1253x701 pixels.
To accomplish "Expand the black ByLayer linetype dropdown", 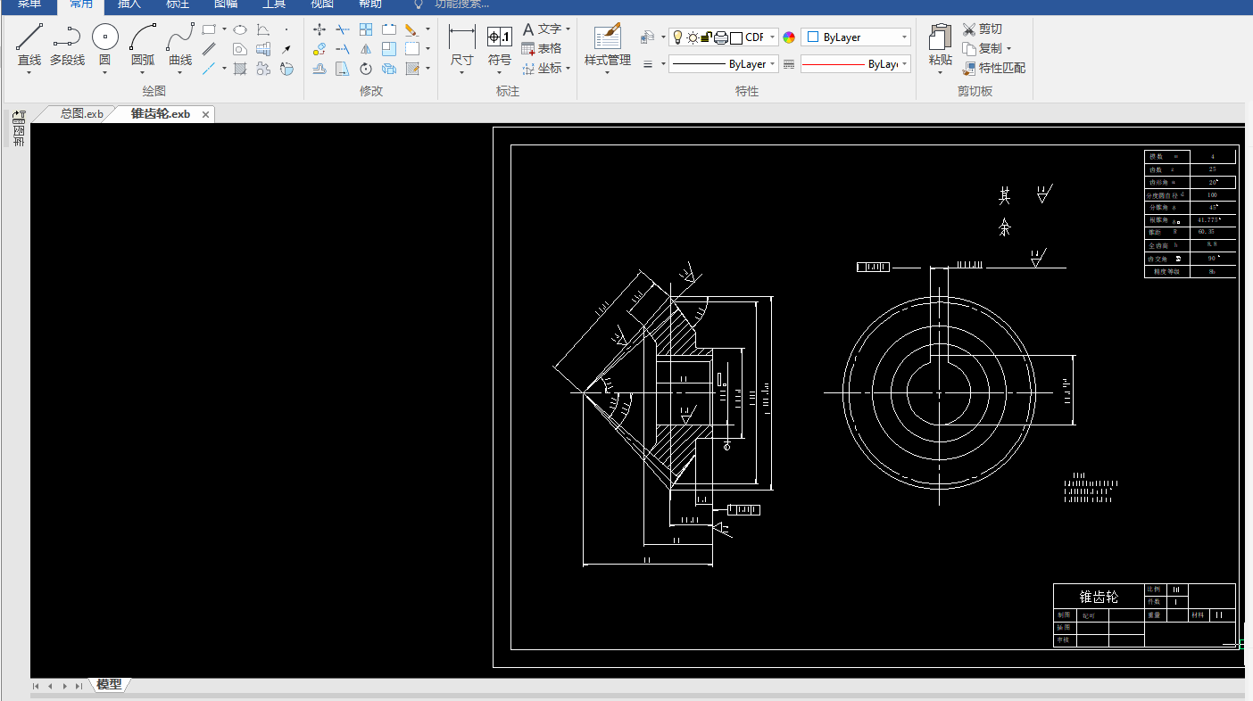I will pos(724,64).
